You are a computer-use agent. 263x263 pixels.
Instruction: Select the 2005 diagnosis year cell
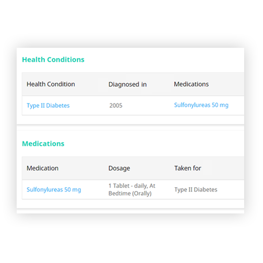click(115, 106)
